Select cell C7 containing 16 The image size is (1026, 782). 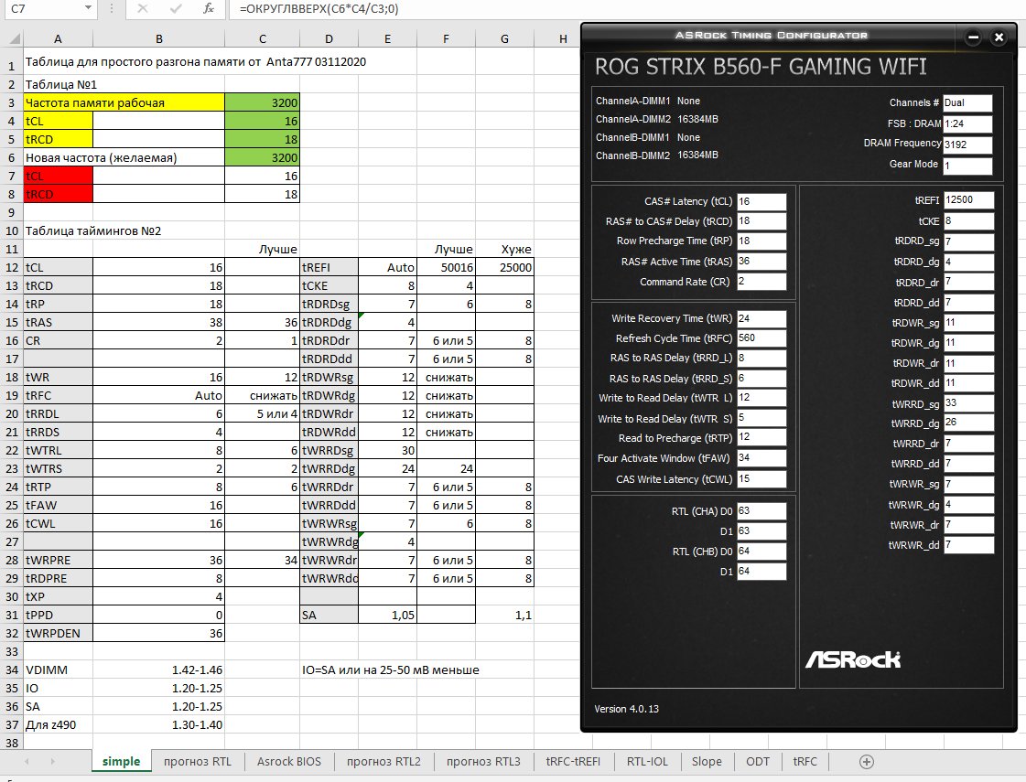(263, 176)
